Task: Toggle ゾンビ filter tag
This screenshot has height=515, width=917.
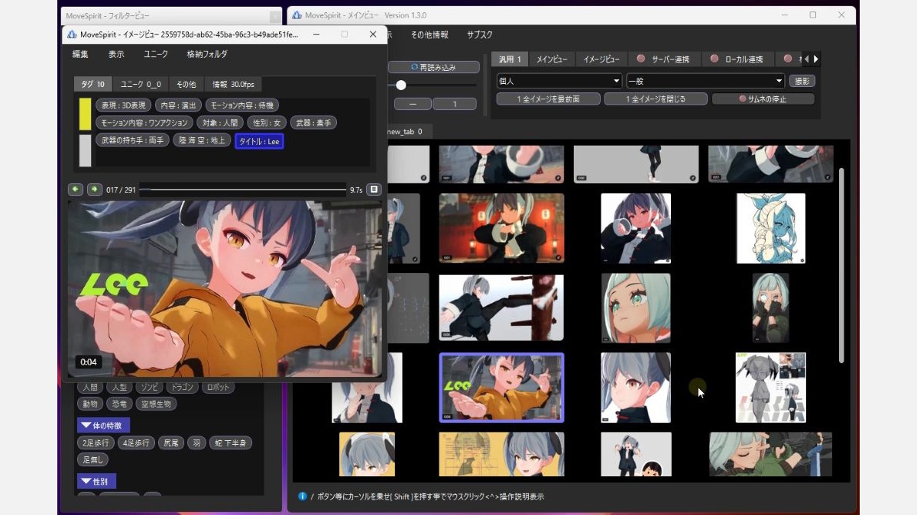Action: pos(149,387)
